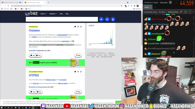Upvote the Gusano definition
The height and width of the screenshot is (109, 195).
[32, 55]
